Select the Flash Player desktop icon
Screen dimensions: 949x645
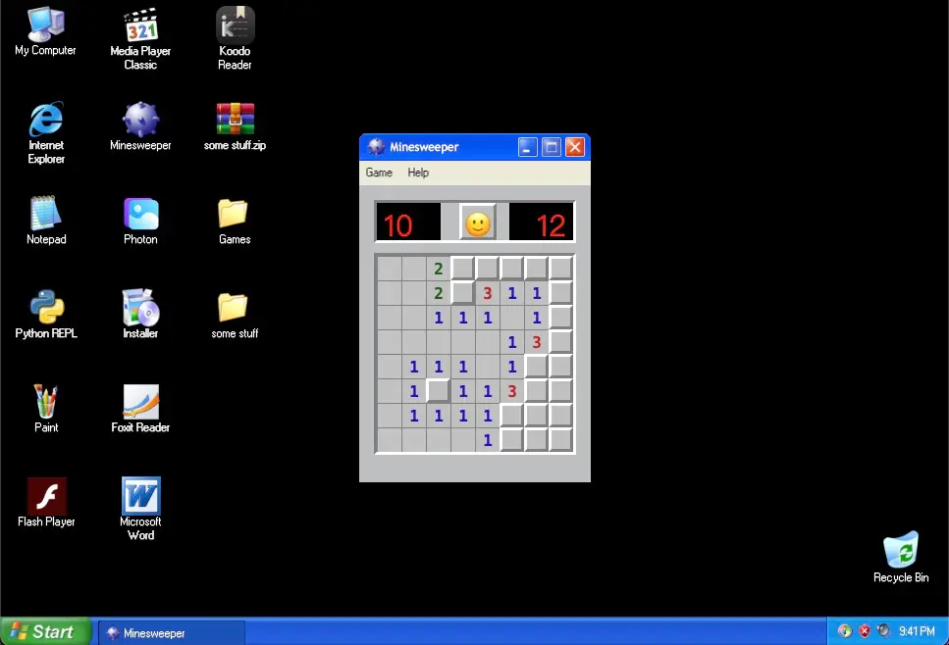[46, 502]
